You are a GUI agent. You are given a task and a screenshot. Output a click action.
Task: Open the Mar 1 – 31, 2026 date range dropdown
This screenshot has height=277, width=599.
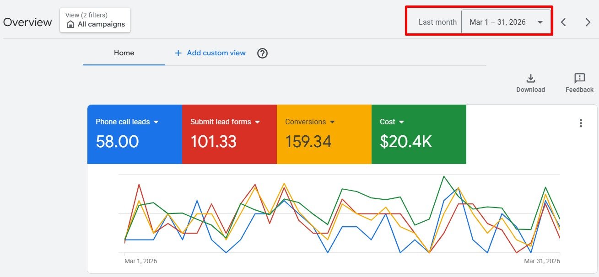click(x=506, y=22)
